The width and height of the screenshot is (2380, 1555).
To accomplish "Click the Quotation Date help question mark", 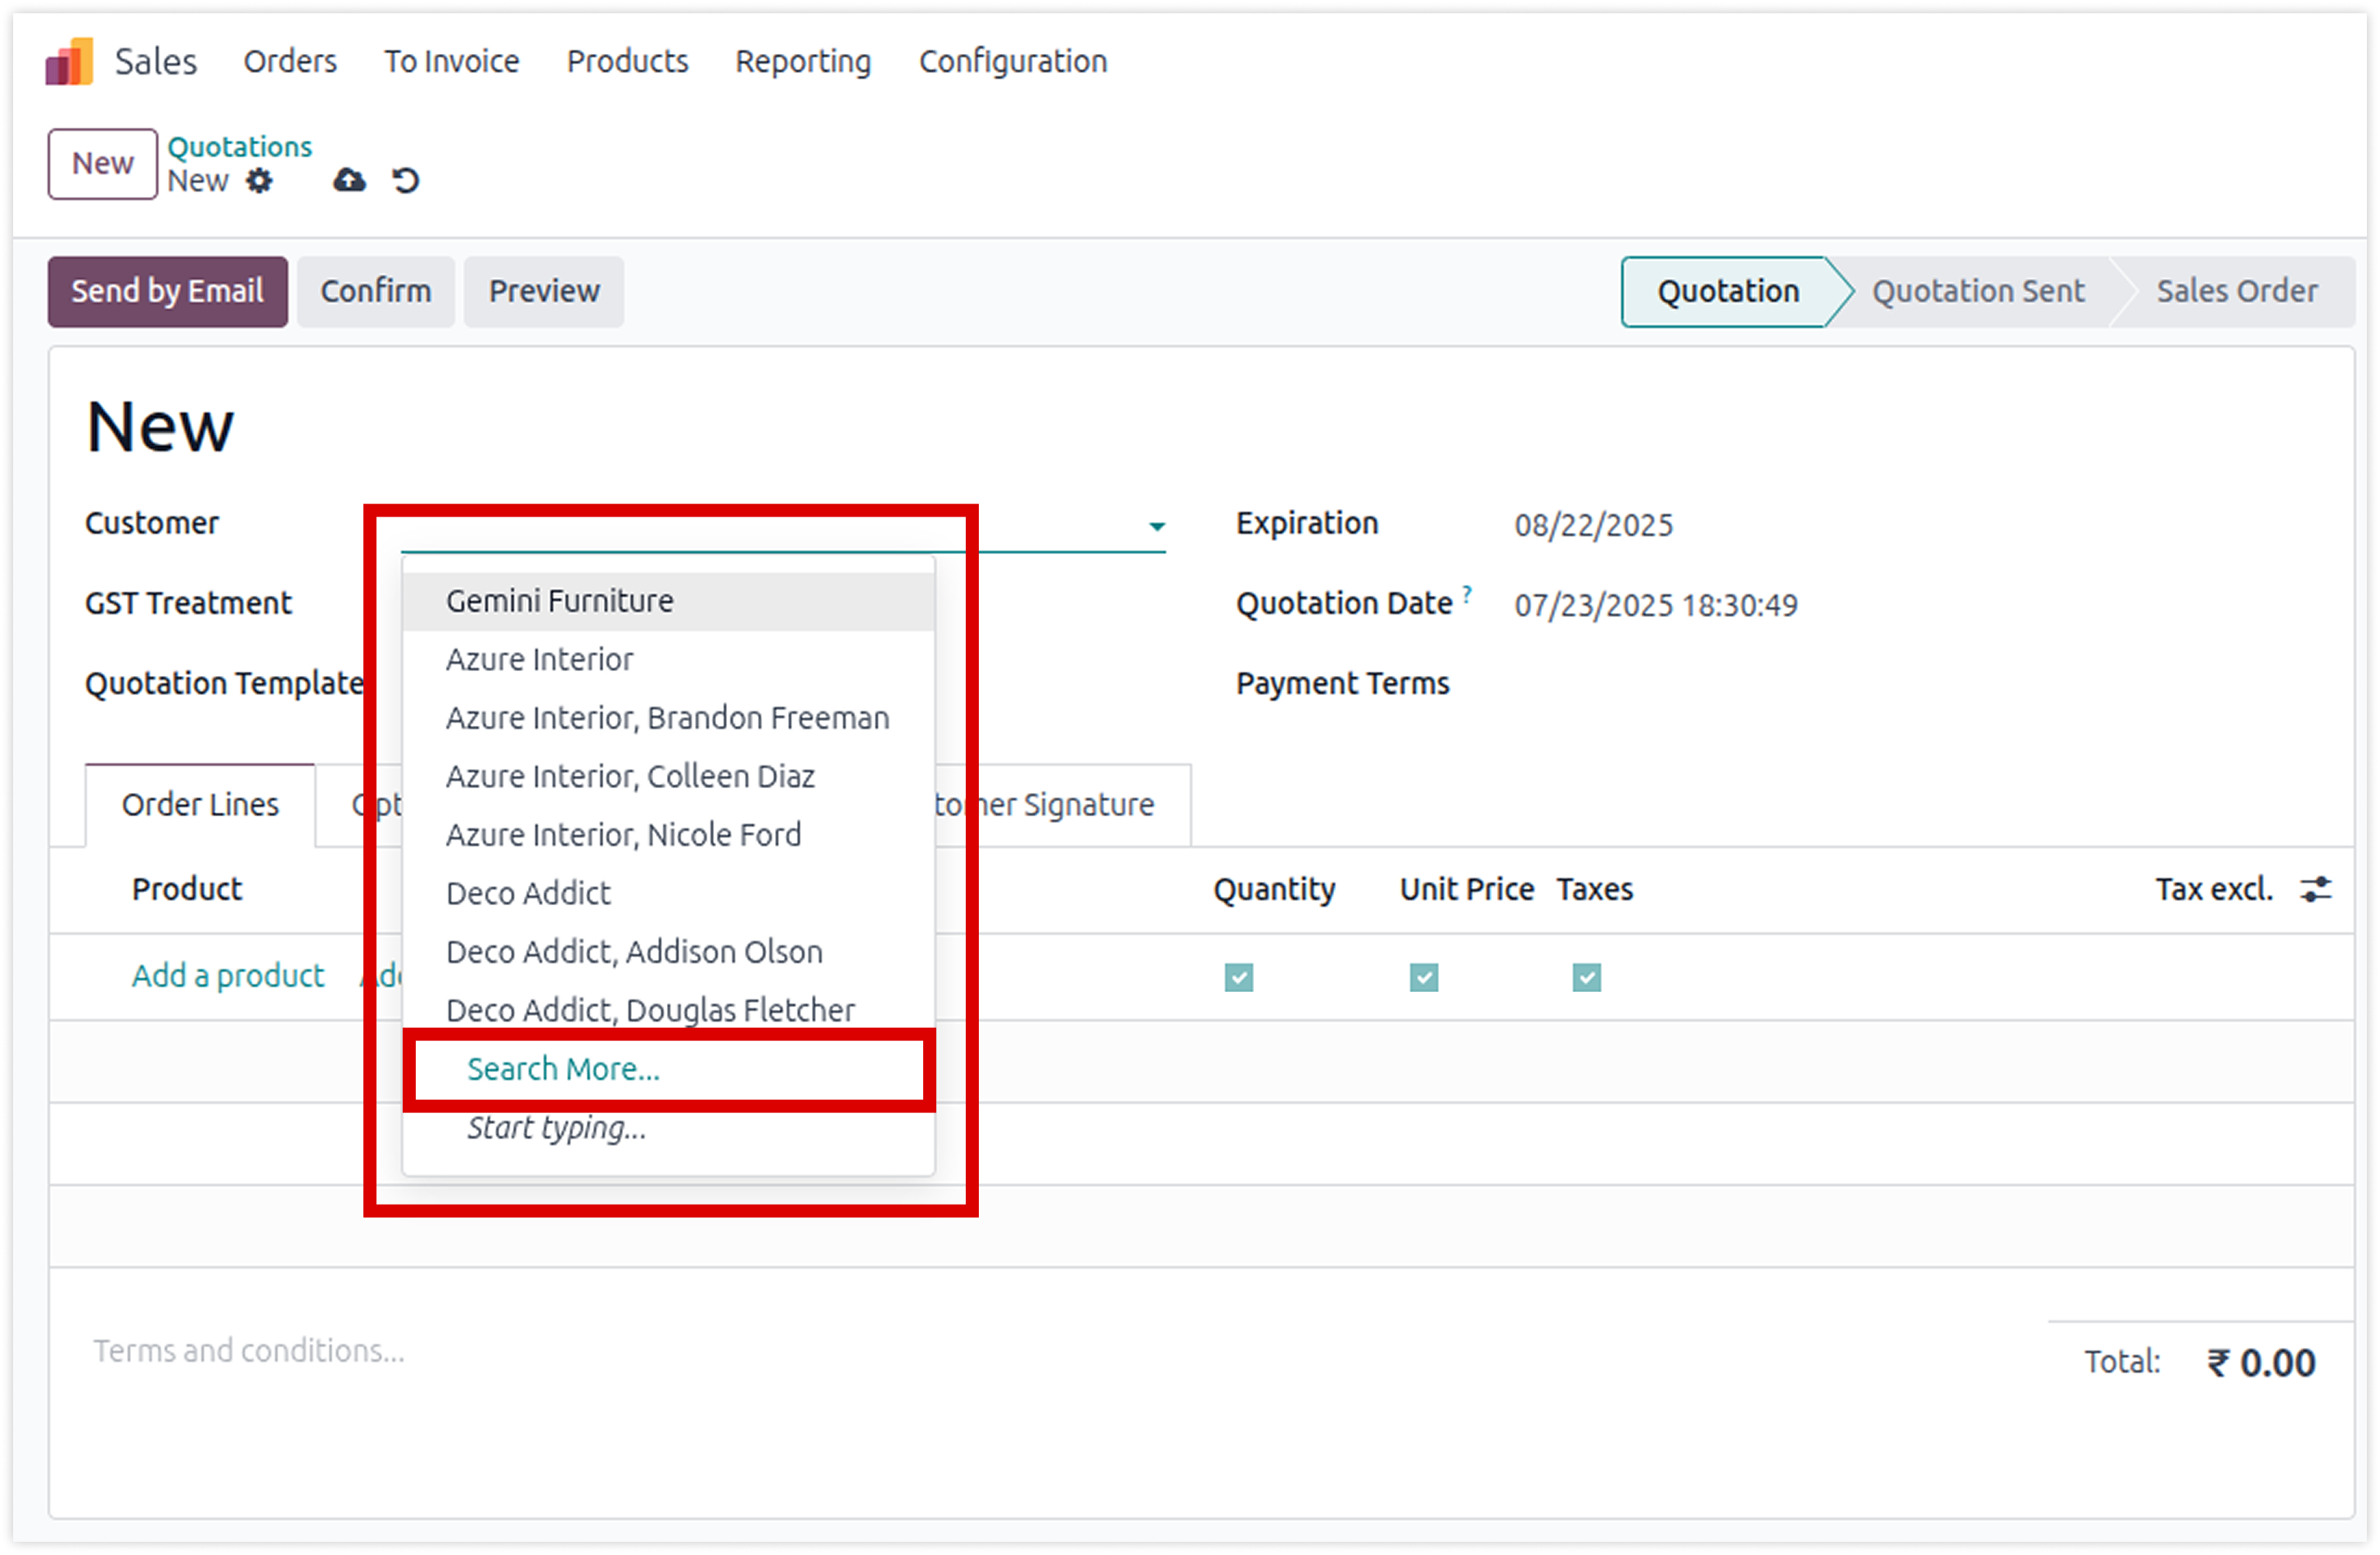I will [x=1467, y=594].
